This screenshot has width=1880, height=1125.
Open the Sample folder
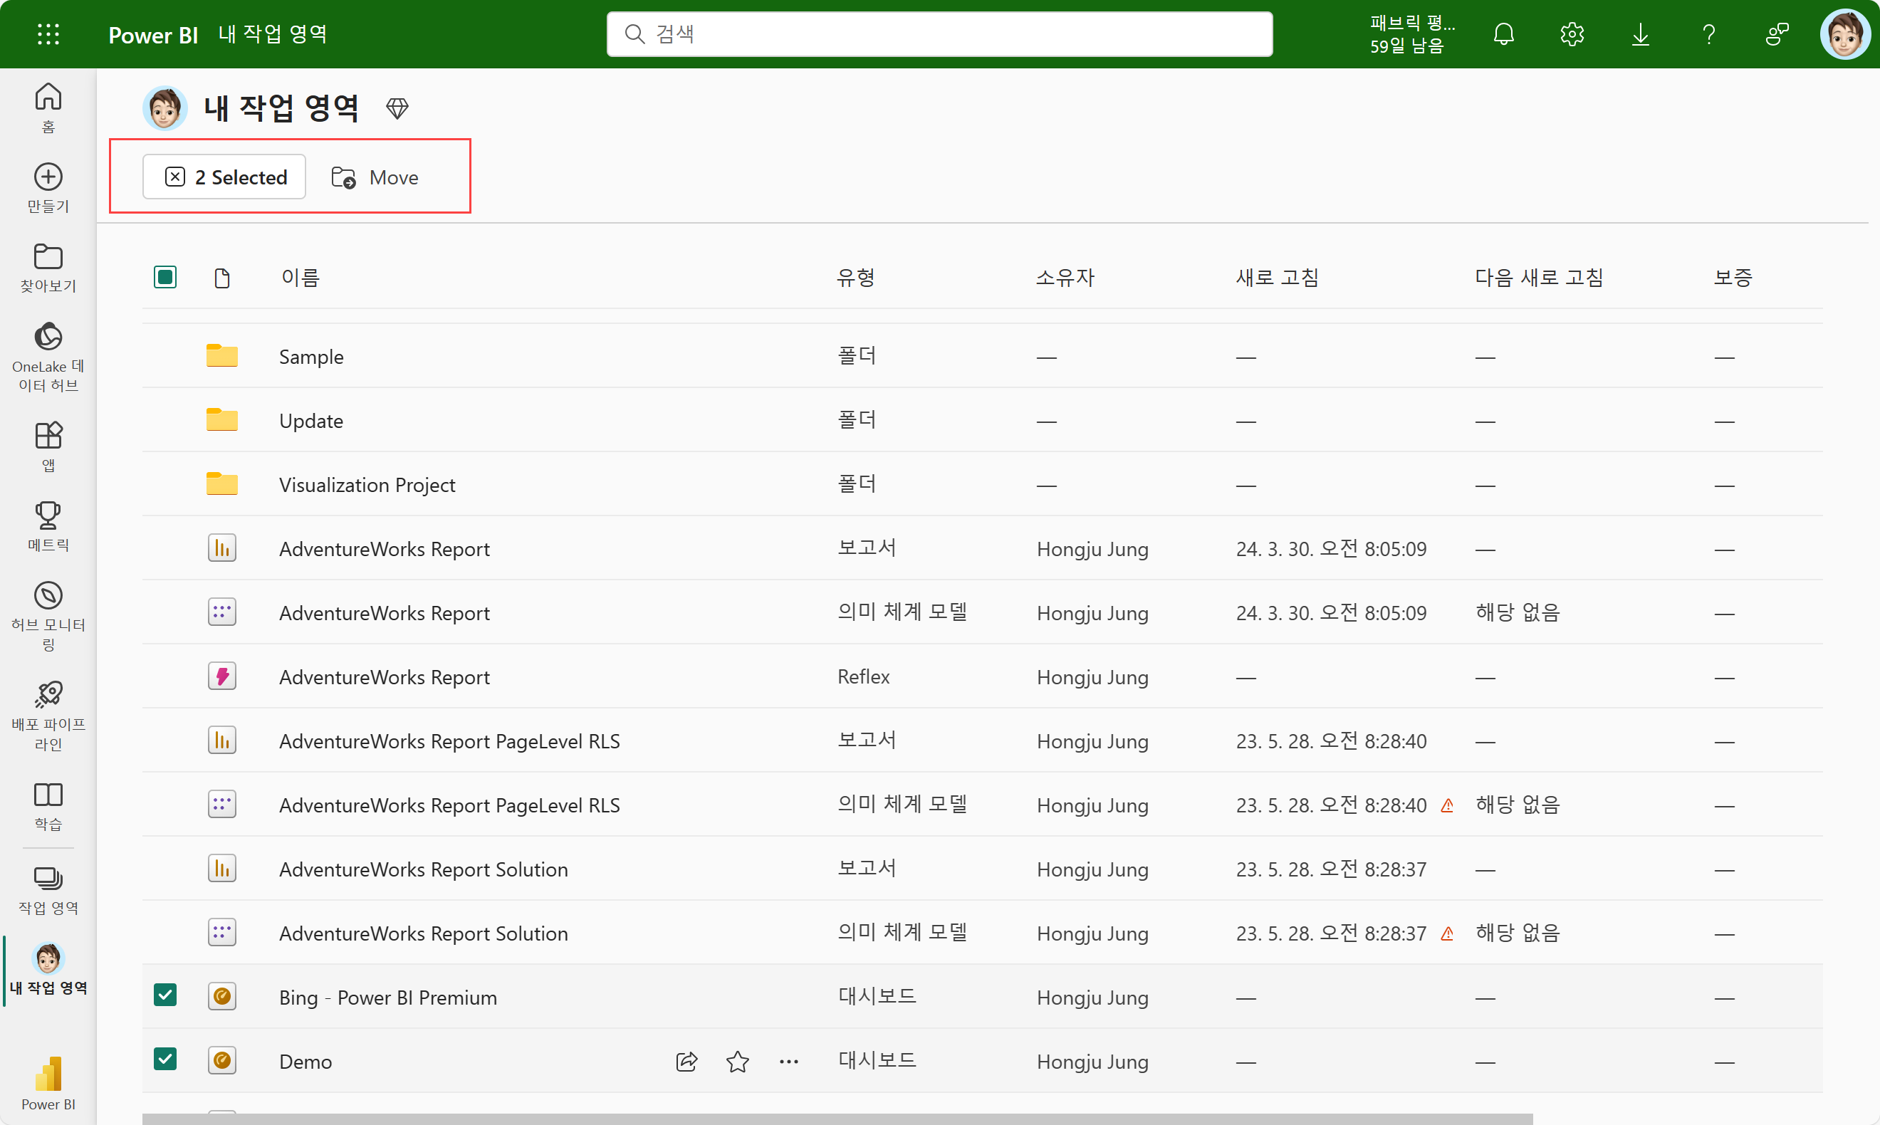(310, 357)
